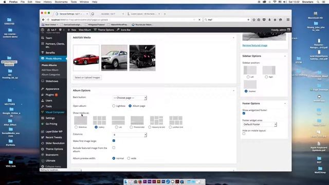Open Slideshows in the admin sidebar
This screenshot has height=185, width=329.
[x=52, y=81]
